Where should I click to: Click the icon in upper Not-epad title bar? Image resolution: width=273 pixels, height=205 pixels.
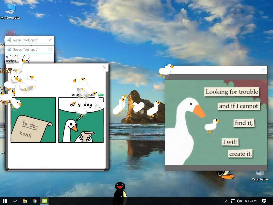click(x=9, y=40)
